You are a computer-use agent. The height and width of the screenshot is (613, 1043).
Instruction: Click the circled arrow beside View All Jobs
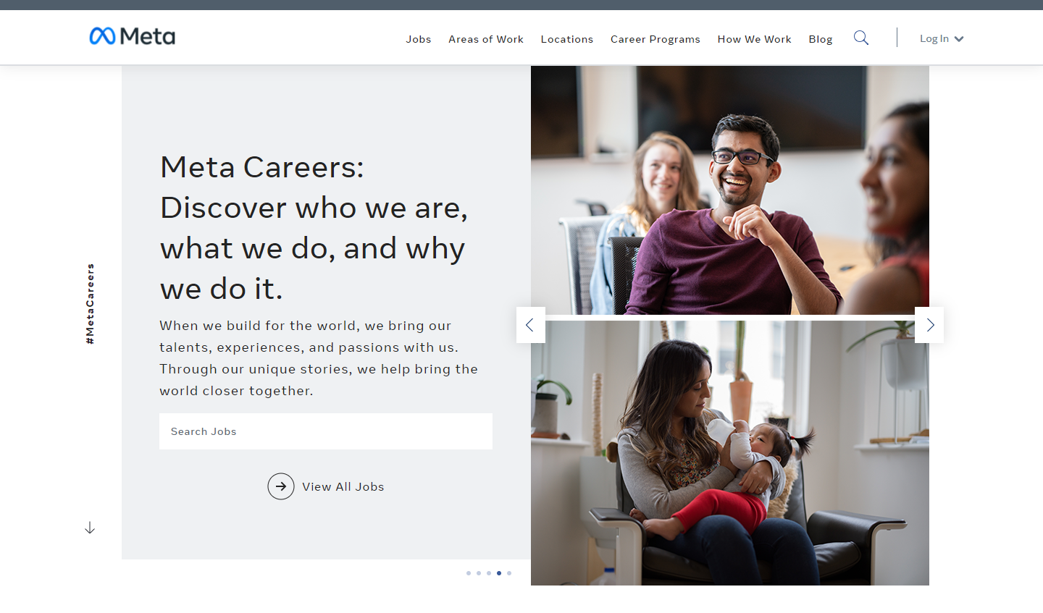(x=281, y=486)
